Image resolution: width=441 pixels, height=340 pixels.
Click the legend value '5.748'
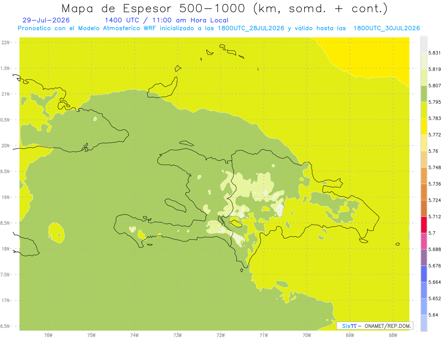coord(434,167)
